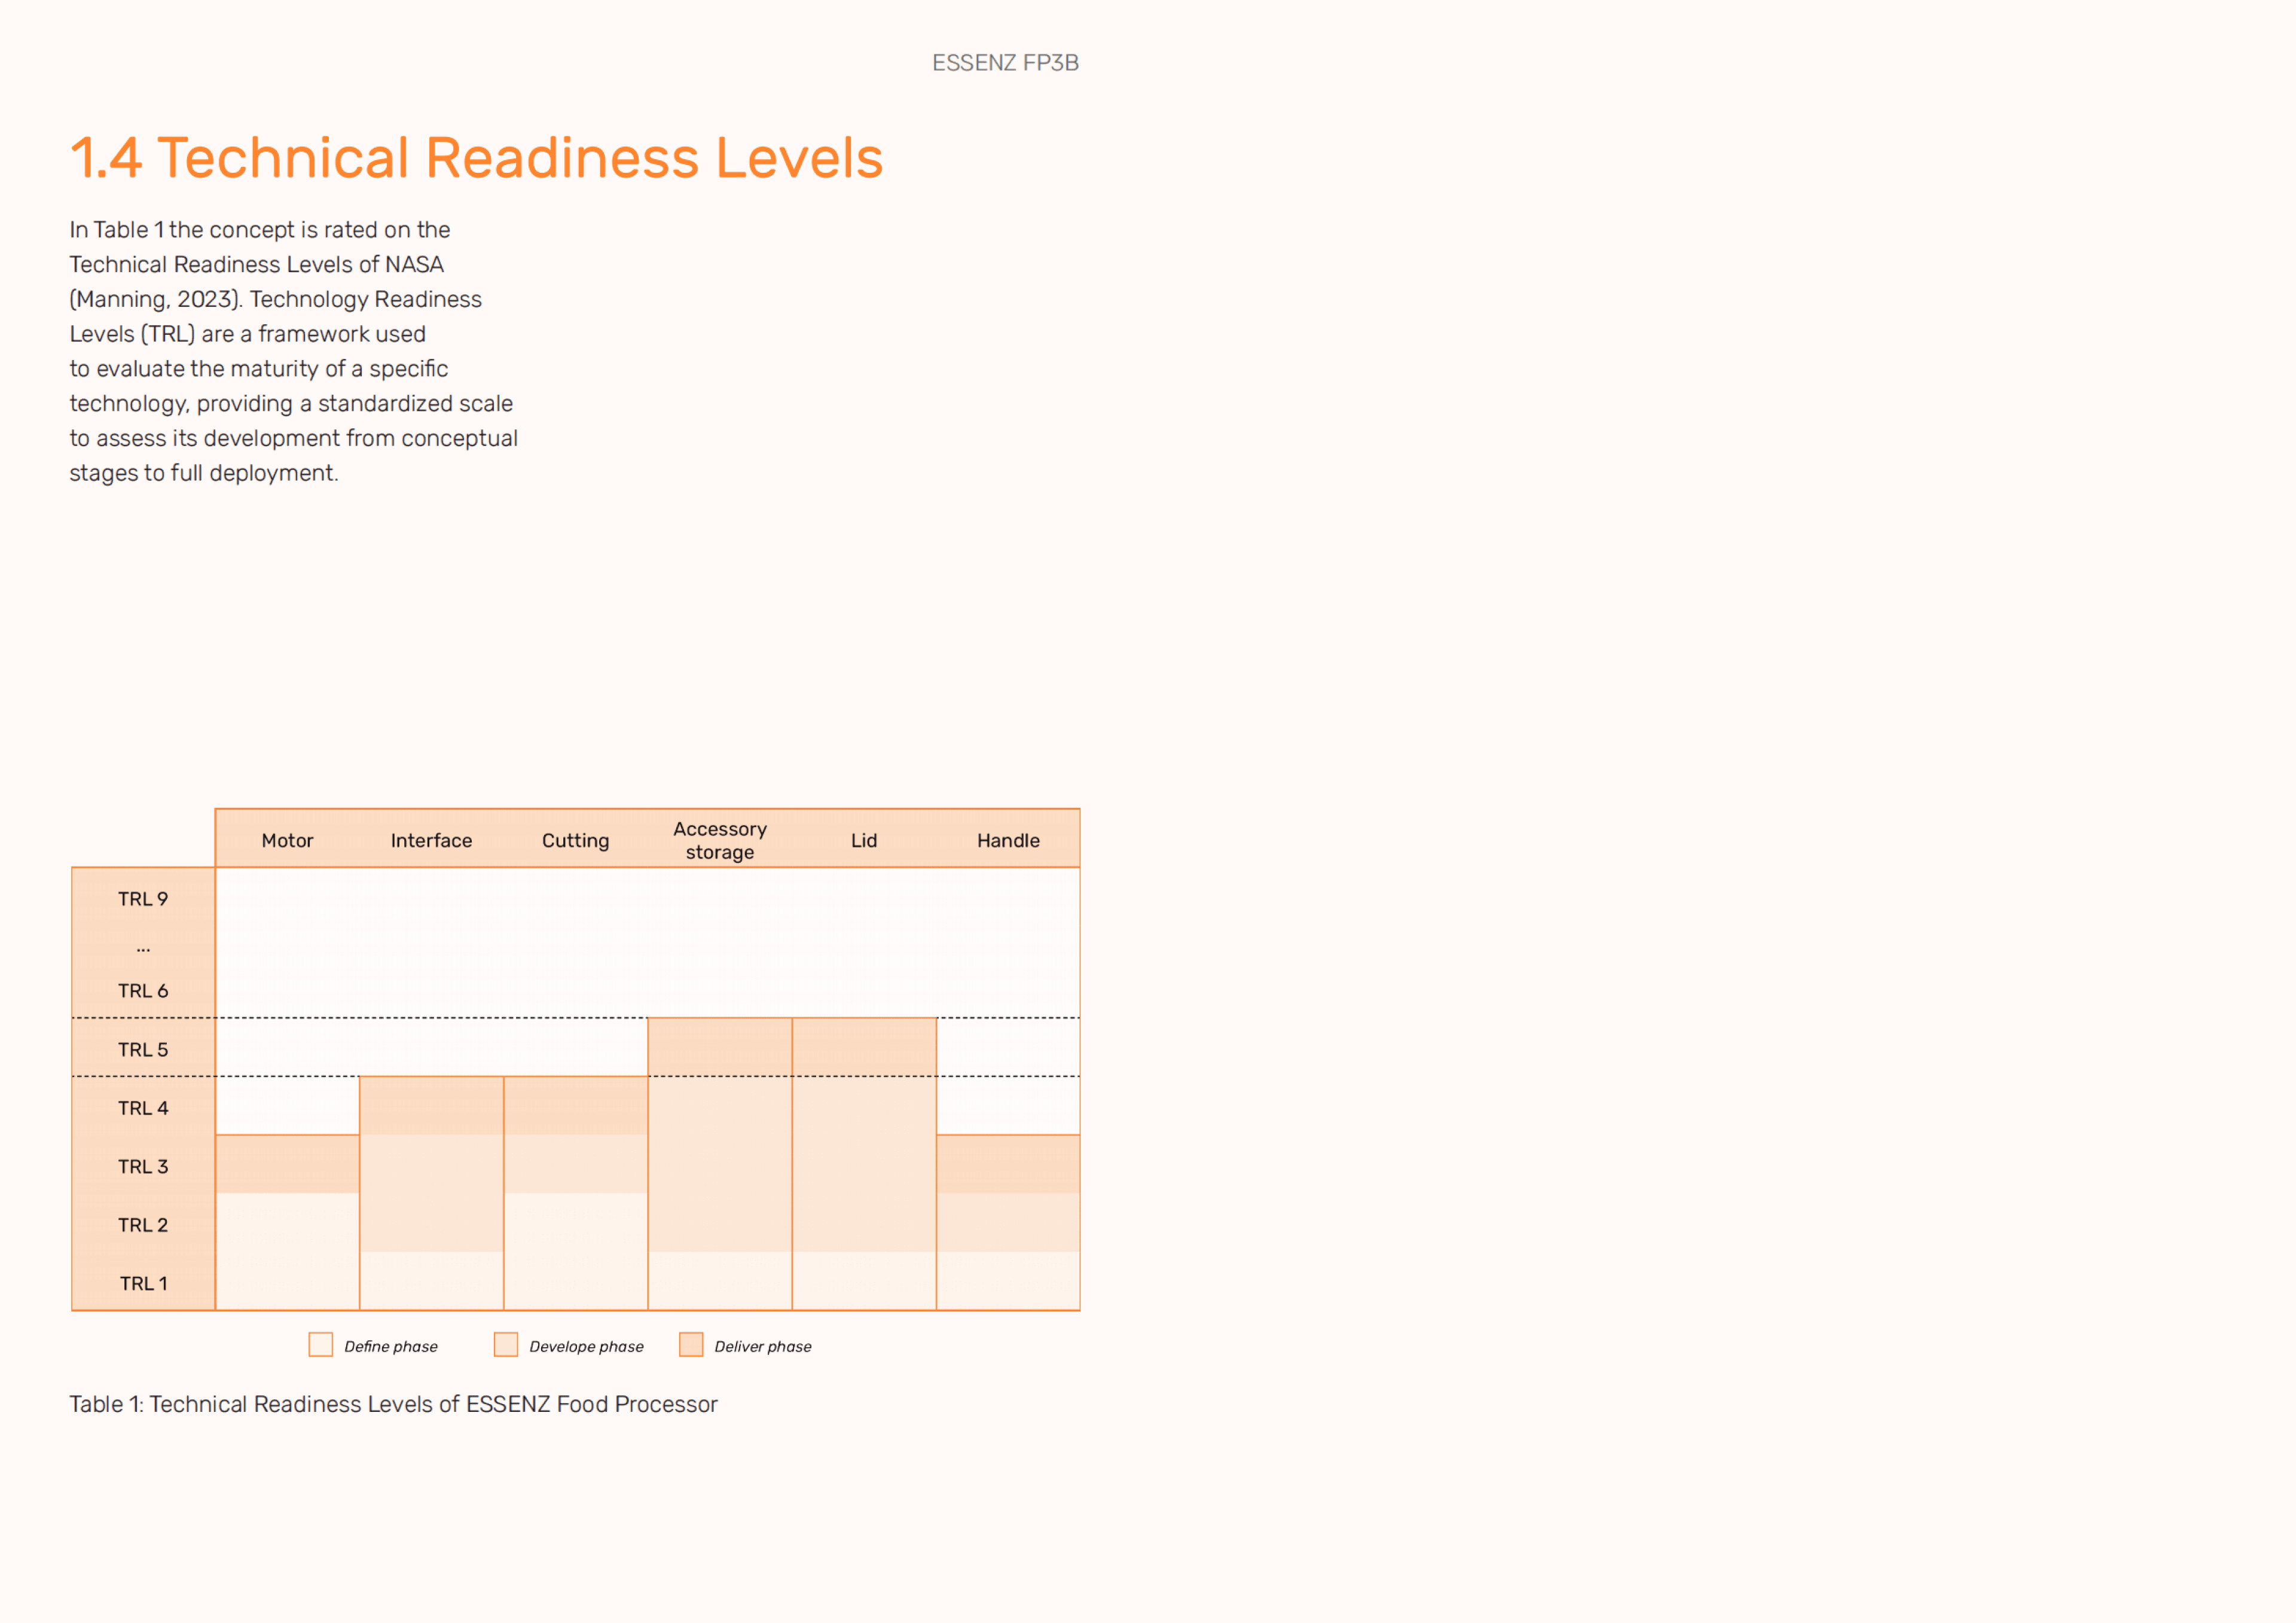
Task: Click the TRL 4 row label
Action: pyautogui.click(x=143, y=1108)
